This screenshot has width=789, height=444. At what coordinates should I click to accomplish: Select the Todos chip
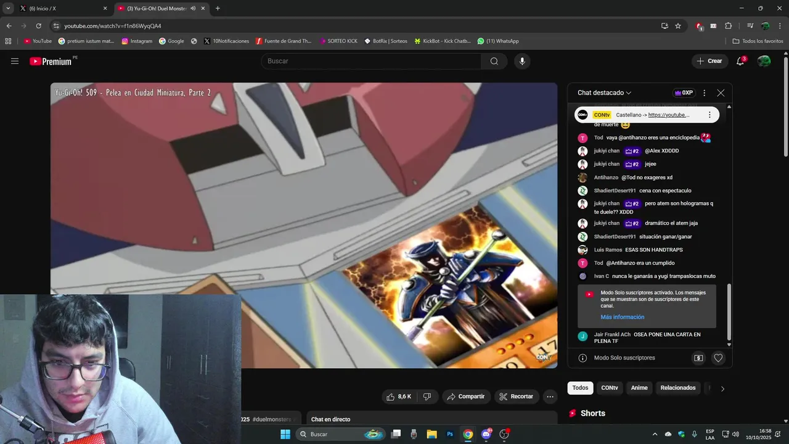tap(580, 388)
